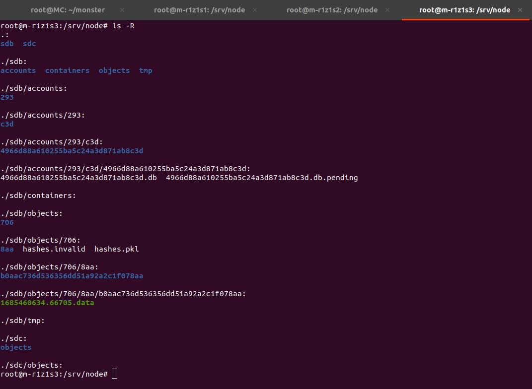The height and width of the screenshot is (389, 532).
Task: Close the root@m-r1z1s2 terminal tab
Action: (387, 10)
